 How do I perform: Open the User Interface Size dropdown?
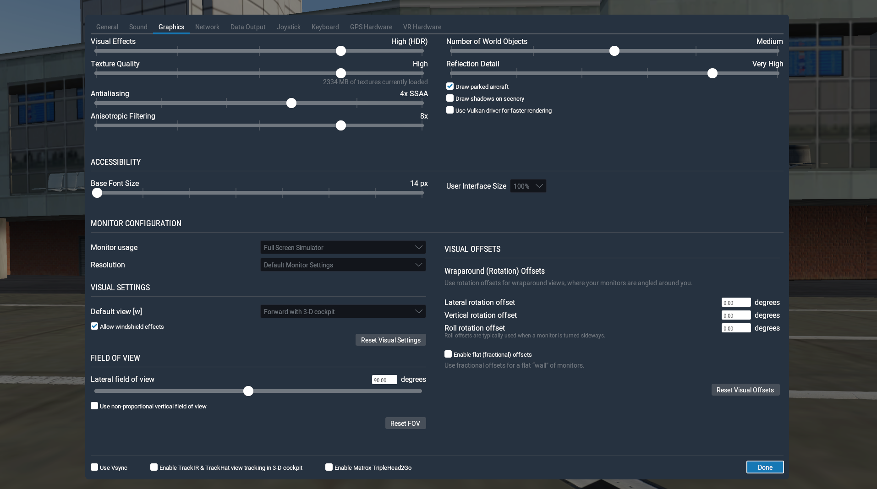pyautogui.click(x=527, y=186)
